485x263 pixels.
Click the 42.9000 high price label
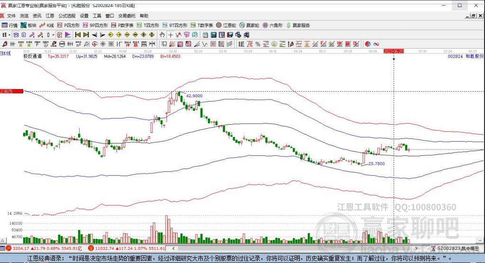pos(194,96)
